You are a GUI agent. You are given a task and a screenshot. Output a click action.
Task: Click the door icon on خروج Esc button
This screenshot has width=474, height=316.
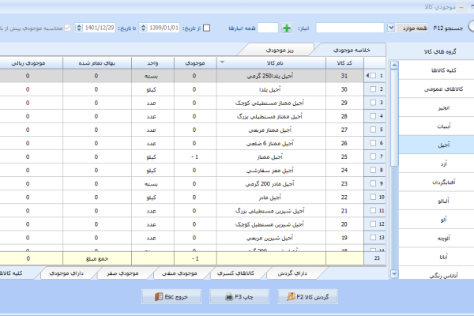(x=159, y=297)
